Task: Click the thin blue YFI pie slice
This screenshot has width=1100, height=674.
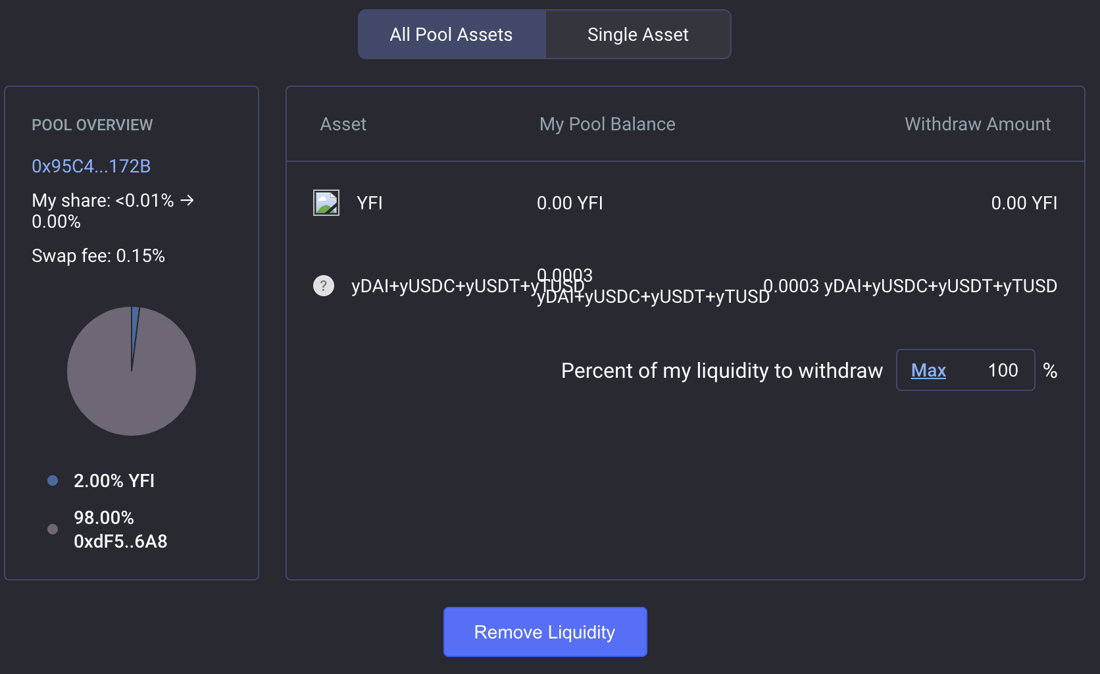Action: [134, 329]
